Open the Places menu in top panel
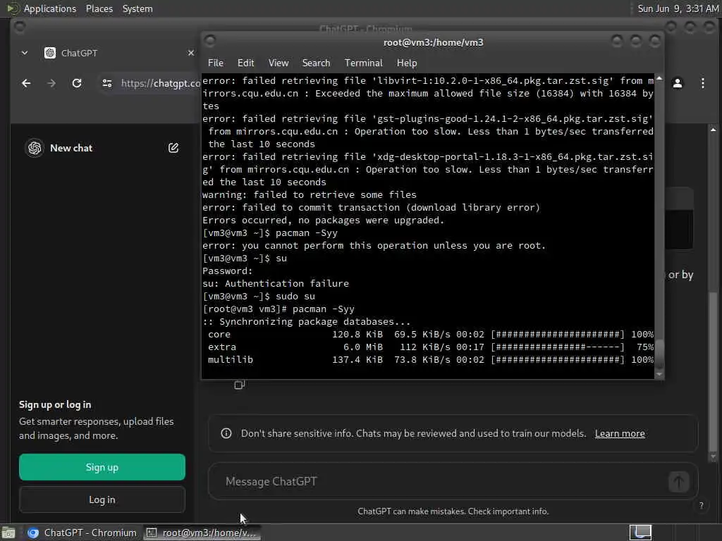This screenshot has height=541, width=722. point(99,8)
